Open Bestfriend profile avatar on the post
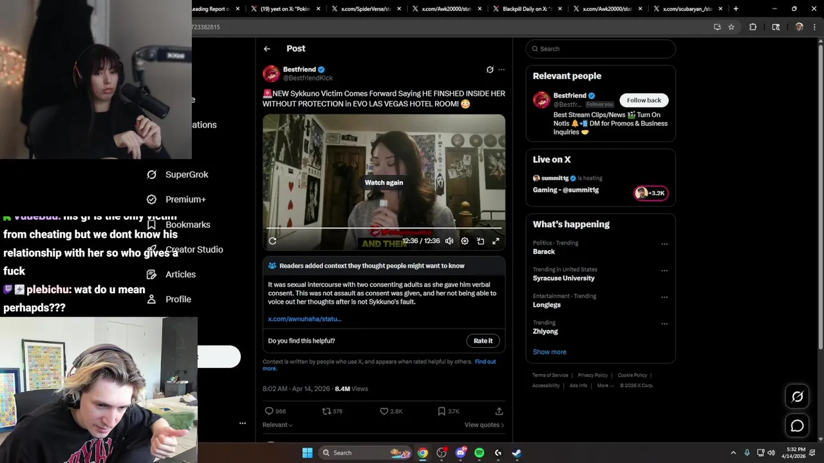The height and width of the screenshot is (463, 824). 271,73
